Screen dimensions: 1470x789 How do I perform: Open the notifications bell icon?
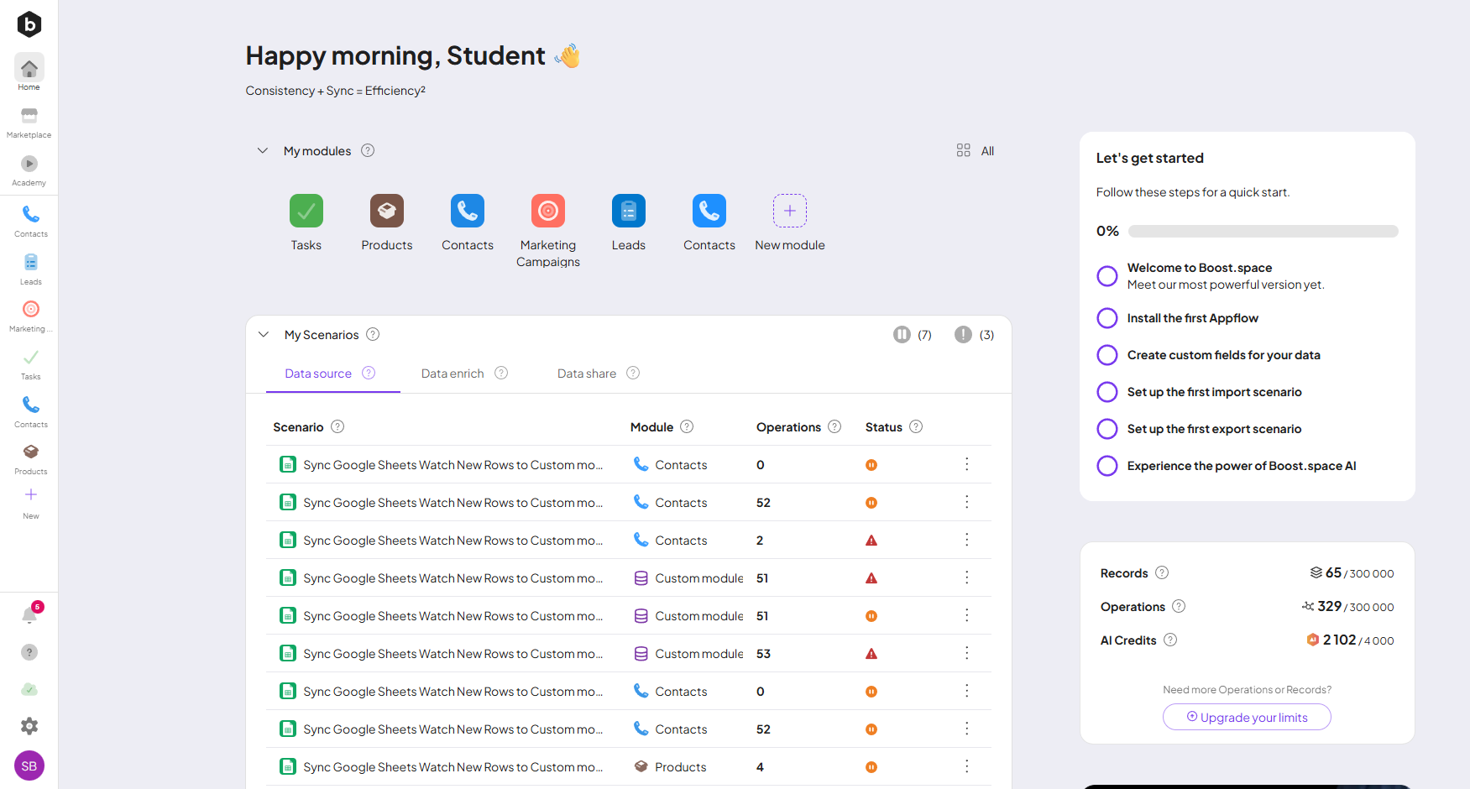[x=29, y=615]
